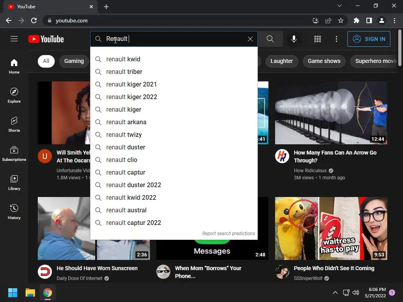Screen dimensions: 403x302
Task: Open Subscriptions in the sidebar
Action: [x=14, y=154]
